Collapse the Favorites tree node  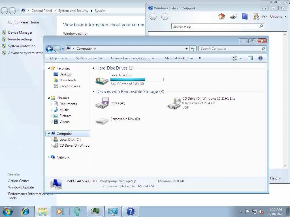pyautogui.click(x=49, y=68)
